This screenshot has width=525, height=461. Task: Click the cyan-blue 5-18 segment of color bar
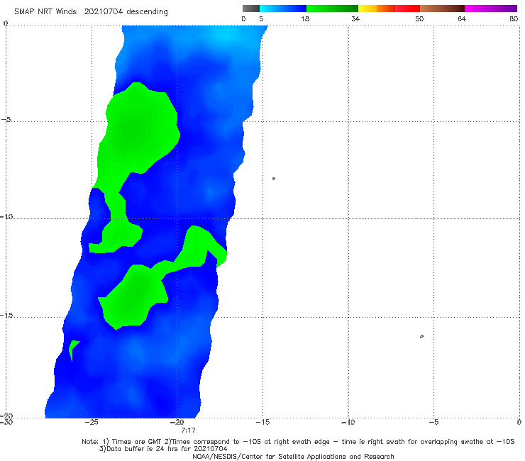tap(283, 9)
